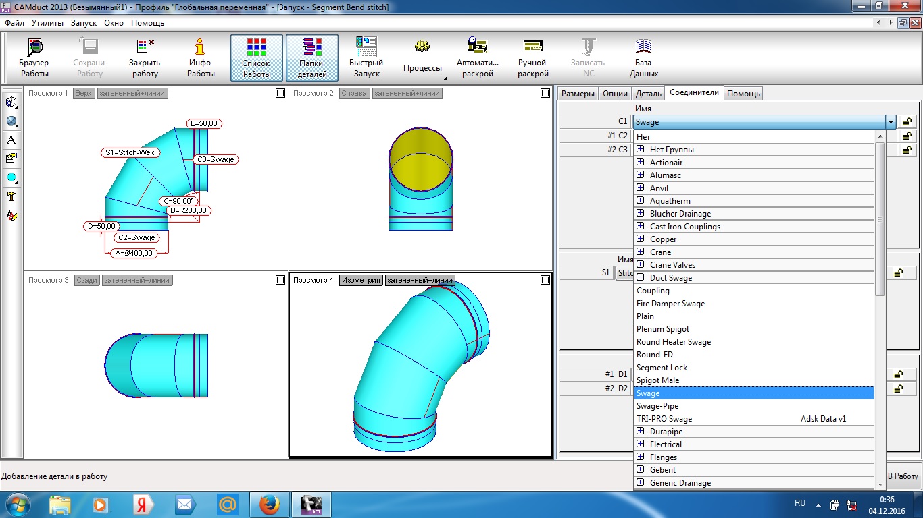Screen dimensions: 923x518
Task: Toggle the lock in the #1 C2 row
Action: [x=907, y=136]
